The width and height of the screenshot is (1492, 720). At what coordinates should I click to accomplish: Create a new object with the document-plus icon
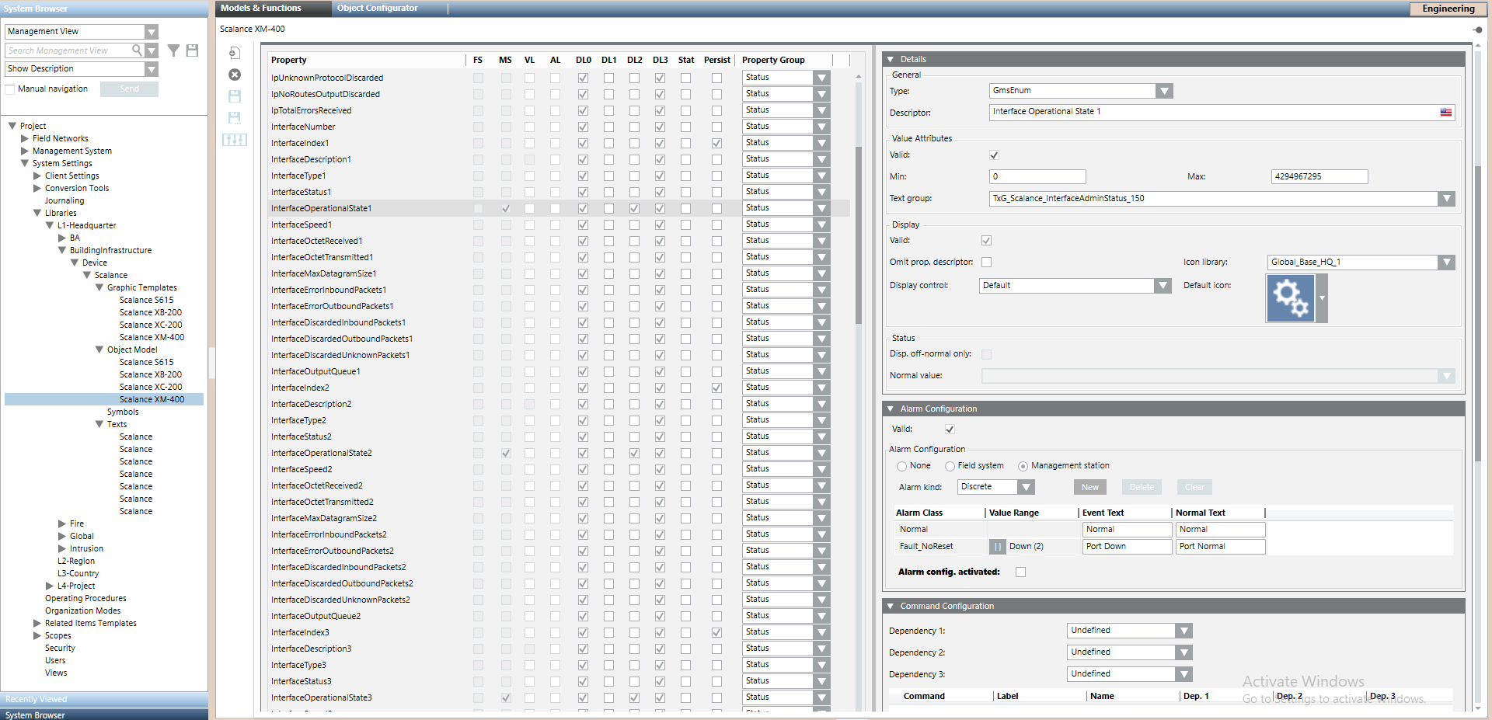pos(234,52)
